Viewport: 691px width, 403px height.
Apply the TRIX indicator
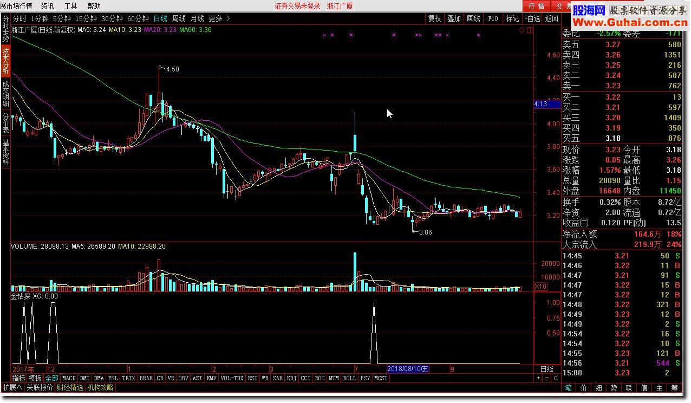(x=128, y=378)
